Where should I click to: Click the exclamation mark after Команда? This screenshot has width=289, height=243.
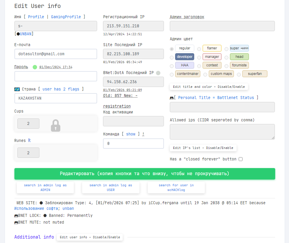[143, 134]
